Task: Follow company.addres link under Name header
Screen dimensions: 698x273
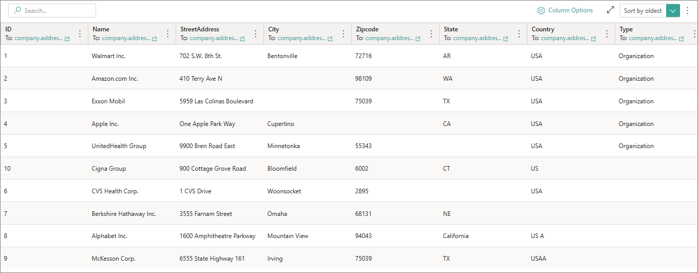Action: click(126, 38)
